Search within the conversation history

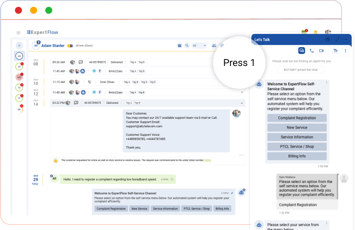pos(187,46)
